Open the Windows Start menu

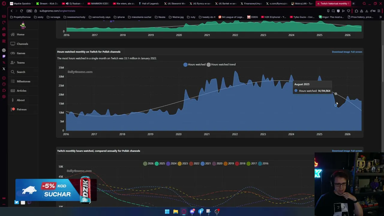tap(167, 211)
